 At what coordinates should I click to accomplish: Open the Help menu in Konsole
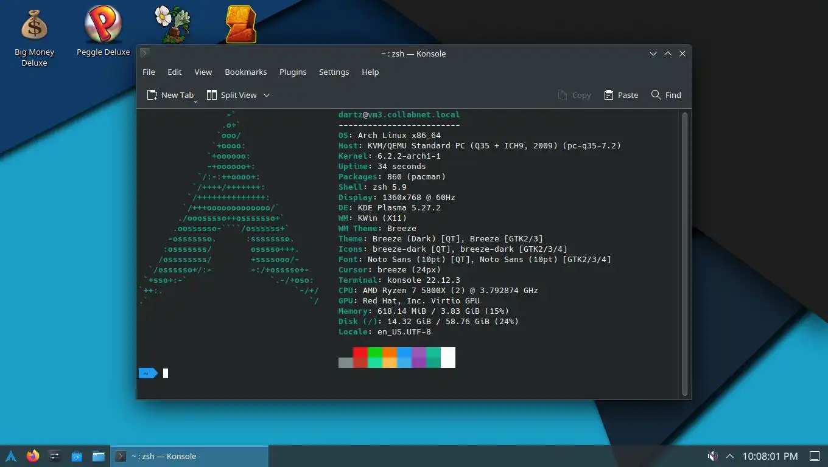point(370,72)
